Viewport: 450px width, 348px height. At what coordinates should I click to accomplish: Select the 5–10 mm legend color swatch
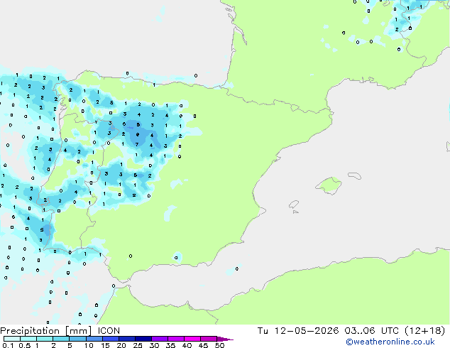coord(77,339)
